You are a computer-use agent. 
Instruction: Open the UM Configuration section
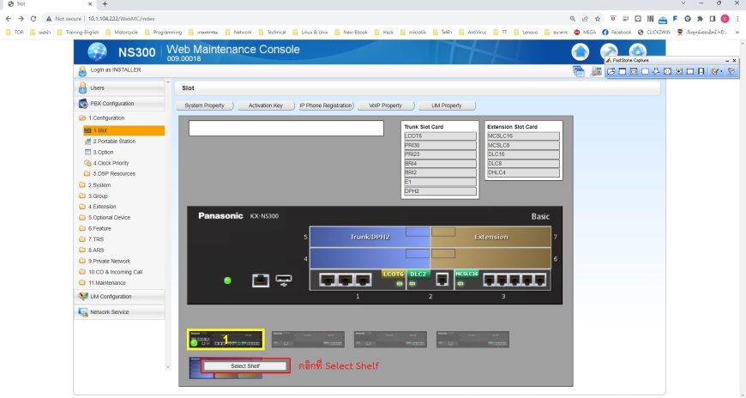[121, 297]
